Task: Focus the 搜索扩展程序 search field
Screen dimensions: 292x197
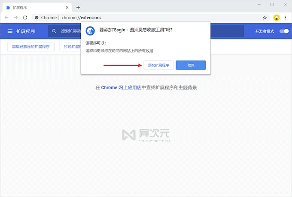Action: click(x=146, y=31)
